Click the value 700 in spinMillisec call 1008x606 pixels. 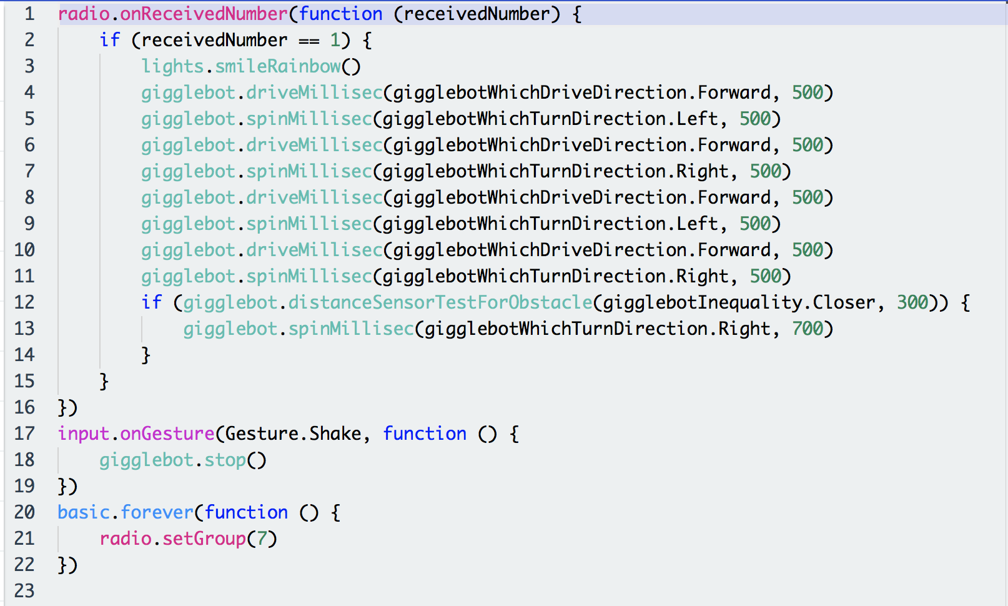click(808, 328)
